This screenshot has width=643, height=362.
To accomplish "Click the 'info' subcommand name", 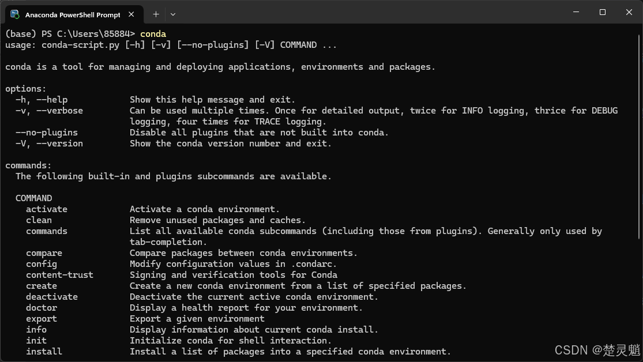I will coord(36,330).
